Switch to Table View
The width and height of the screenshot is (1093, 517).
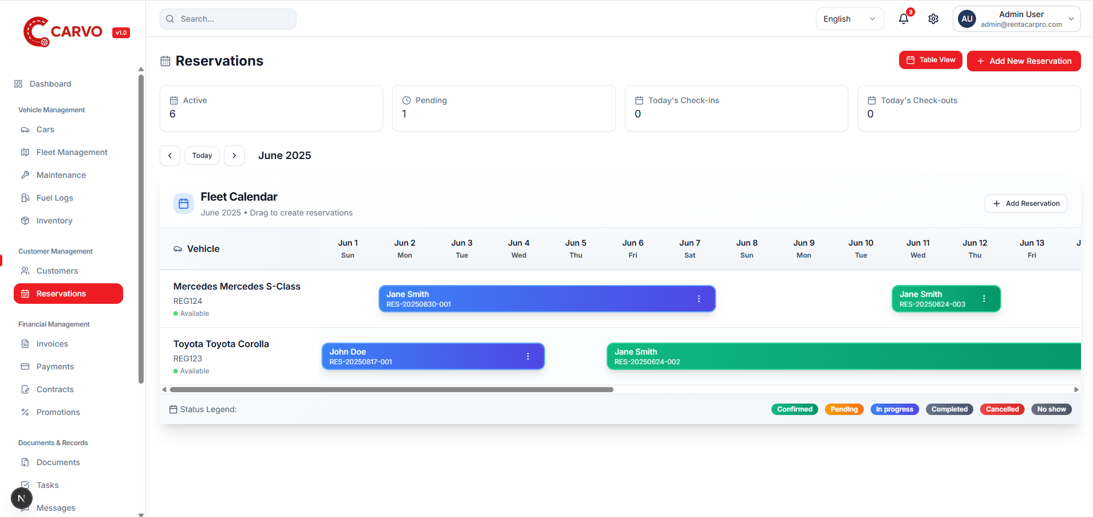(x=931, y=60)
